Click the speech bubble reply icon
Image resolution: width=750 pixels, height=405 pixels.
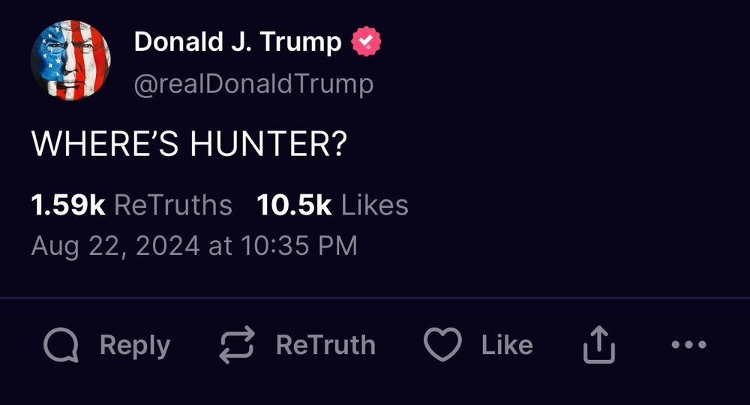(x=61, y=346)
